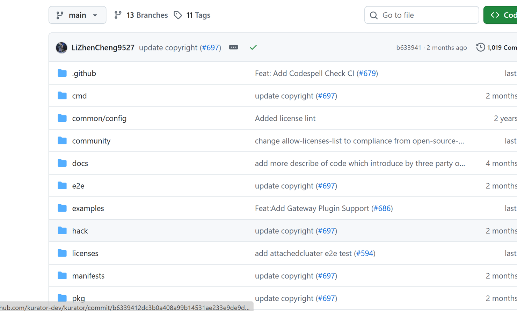Image resolution: width=517 pixels, height=311 pixels.
Task: Open PR #697 link in manifests row
Action: pyautogui.click(x=327, y=276)
